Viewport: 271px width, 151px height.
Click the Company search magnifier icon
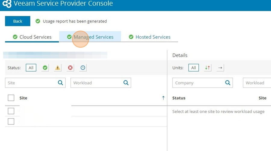(x=228, y=83)
